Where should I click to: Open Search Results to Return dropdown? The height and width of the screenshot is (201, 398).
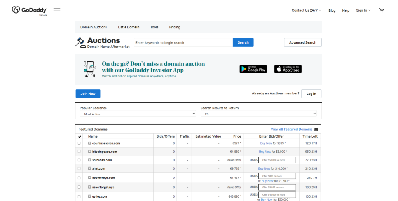(x=258, y=114)
